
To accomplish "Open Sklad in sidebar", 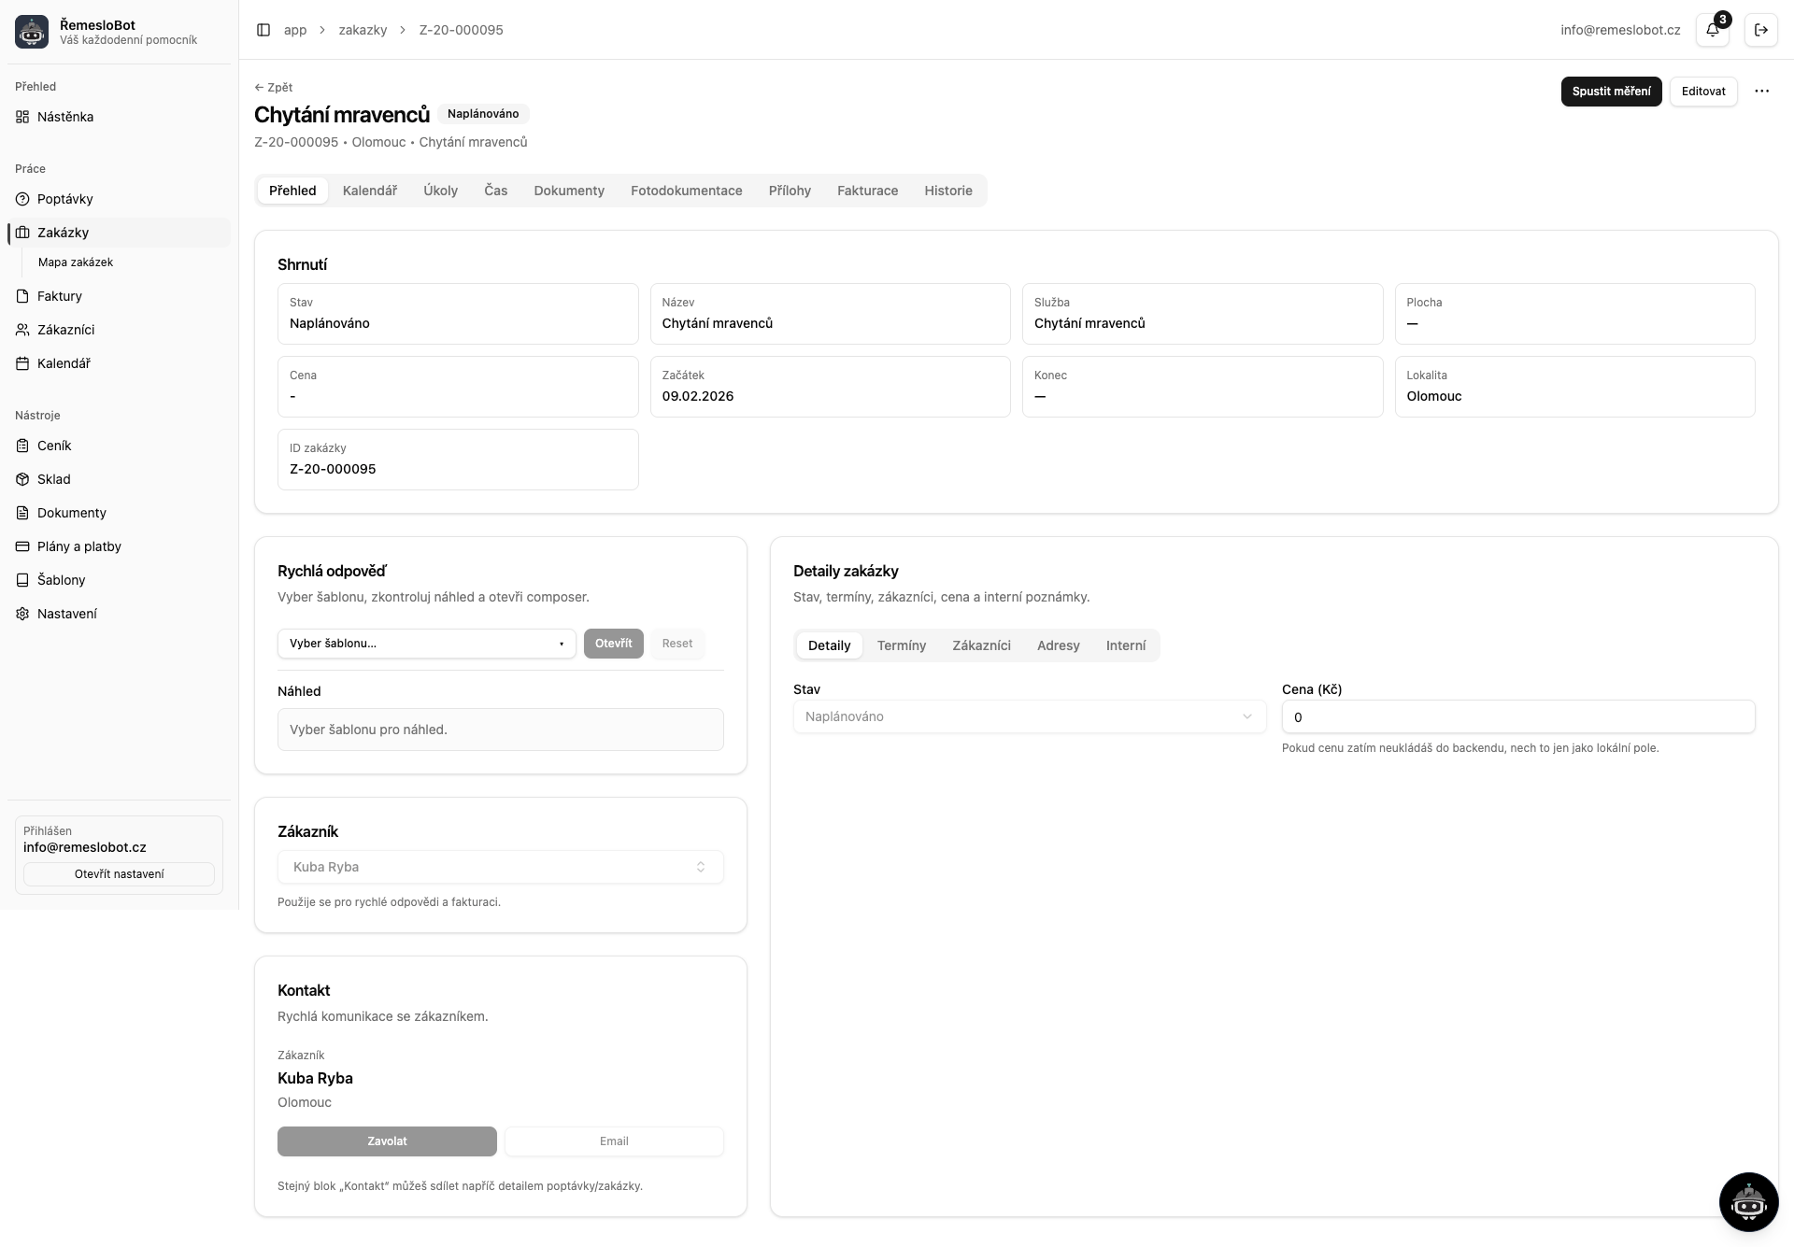I will point(53,479).
